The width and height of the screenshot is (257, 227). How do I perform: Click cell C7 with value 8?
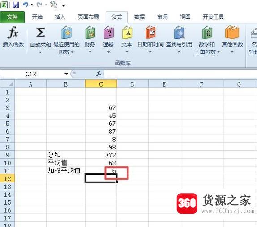point(101,139)
